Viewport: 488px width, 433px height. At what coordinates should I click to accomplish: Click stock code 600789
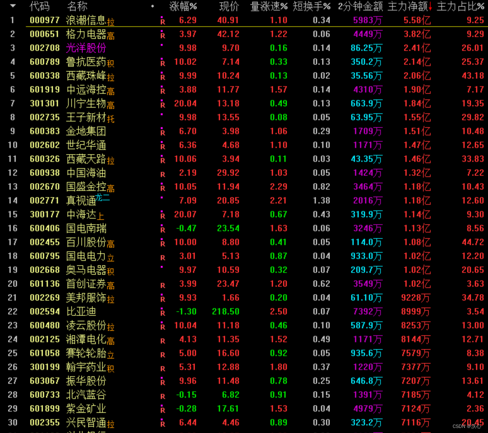click(45, 62)
